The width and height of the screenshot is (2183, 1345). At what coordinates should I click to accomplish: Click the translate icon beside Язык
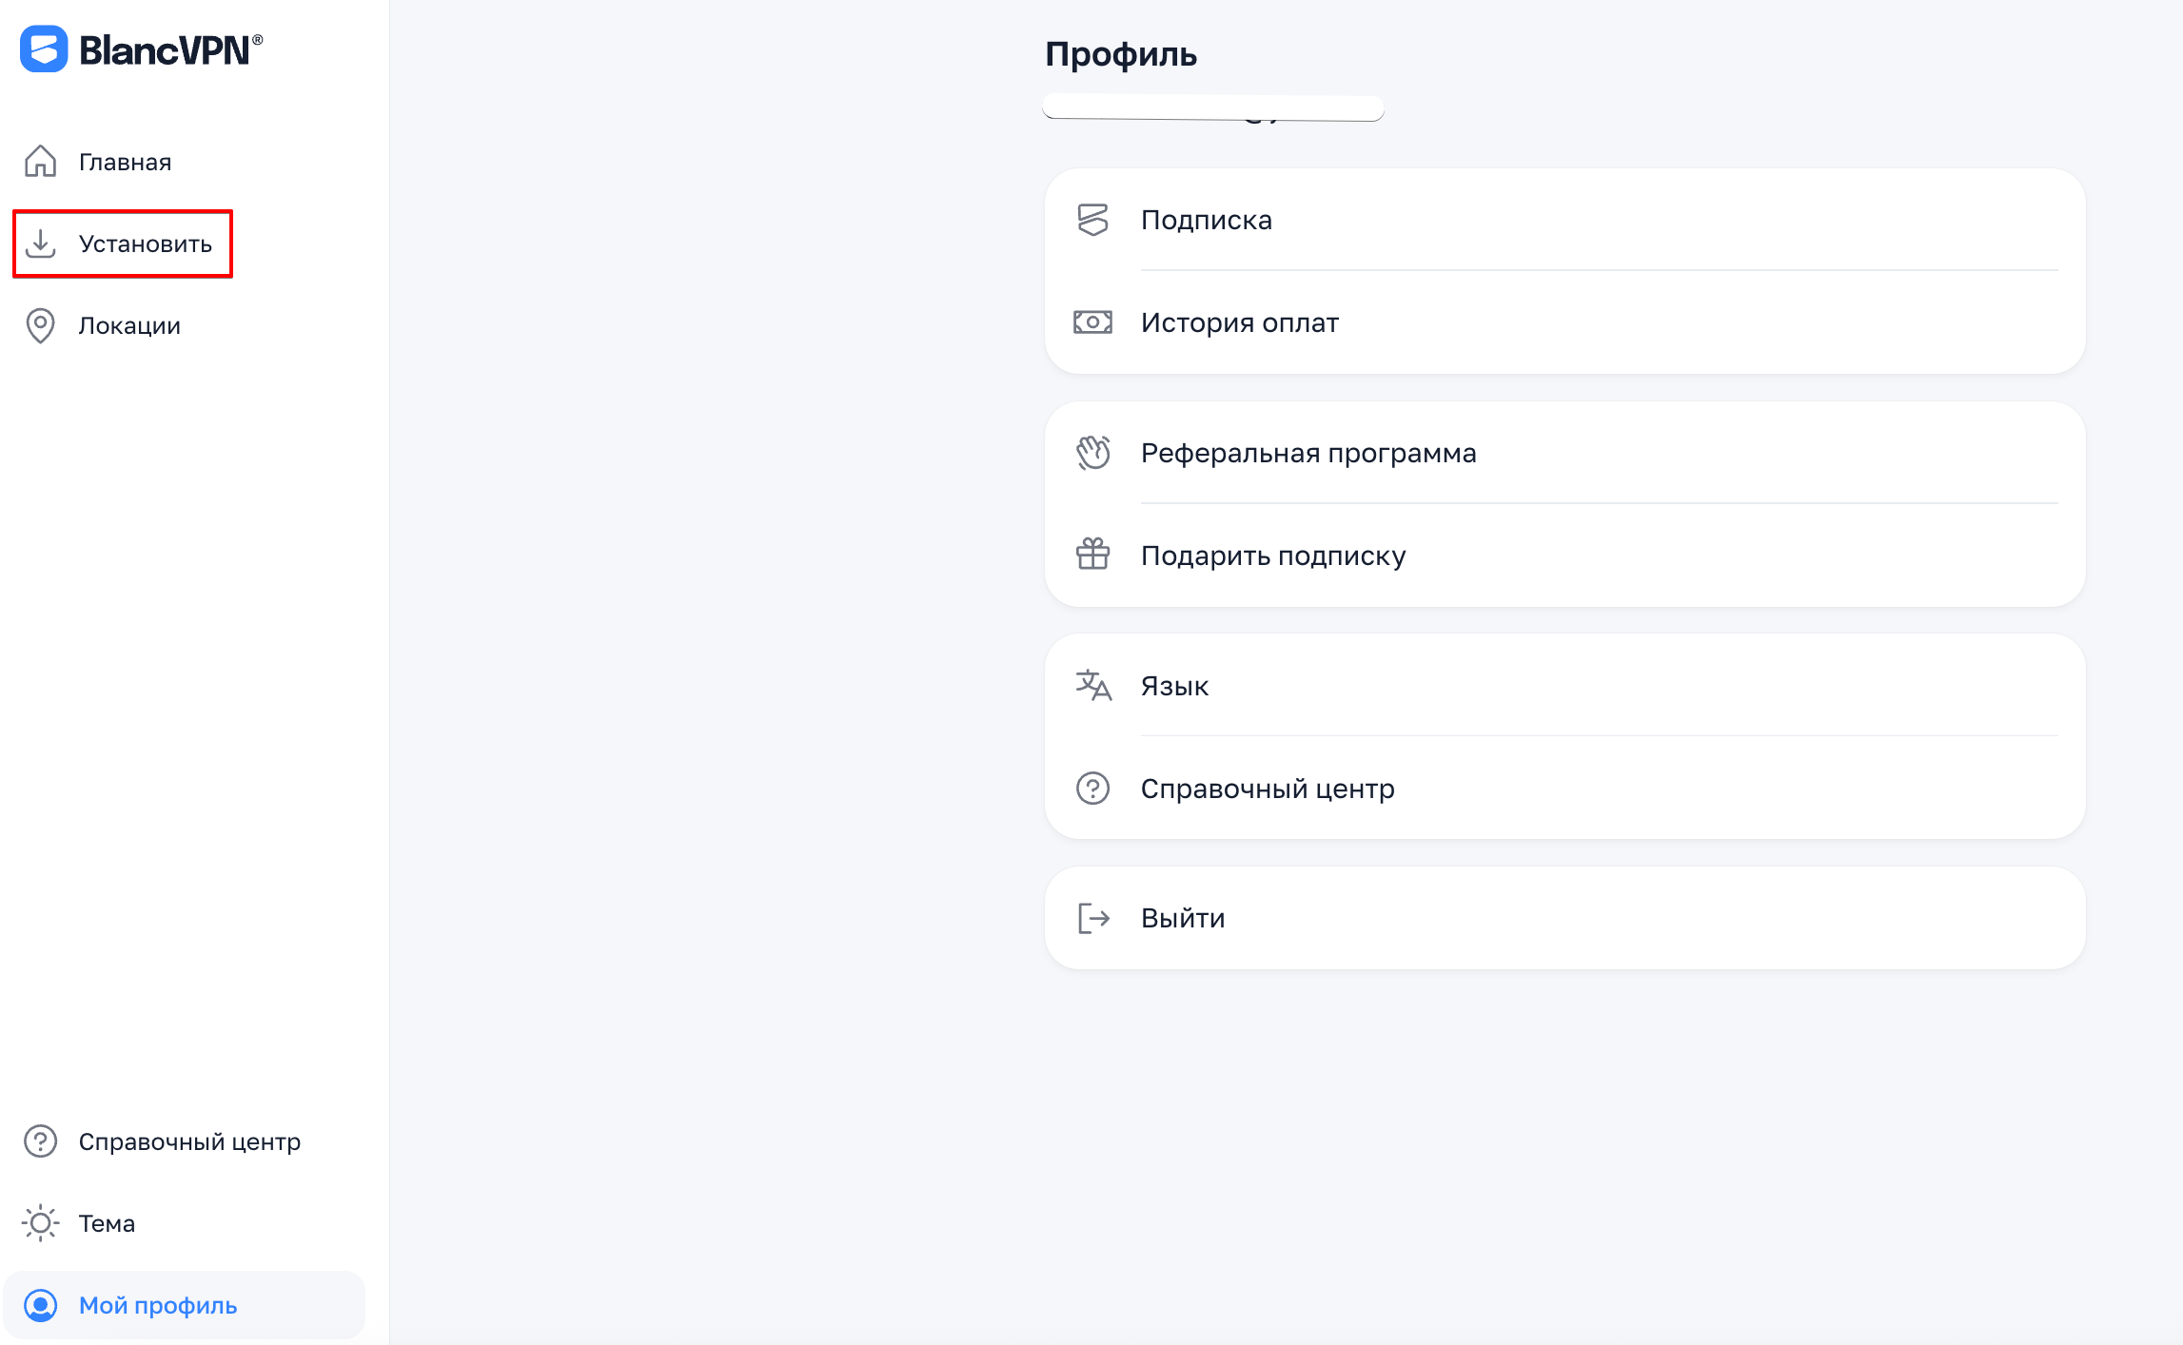coord(1092,685)
